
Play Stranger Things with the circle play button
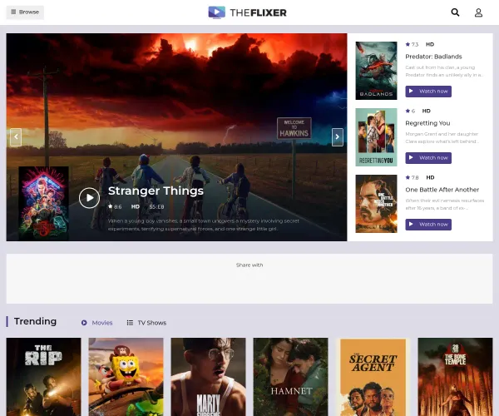90,198
